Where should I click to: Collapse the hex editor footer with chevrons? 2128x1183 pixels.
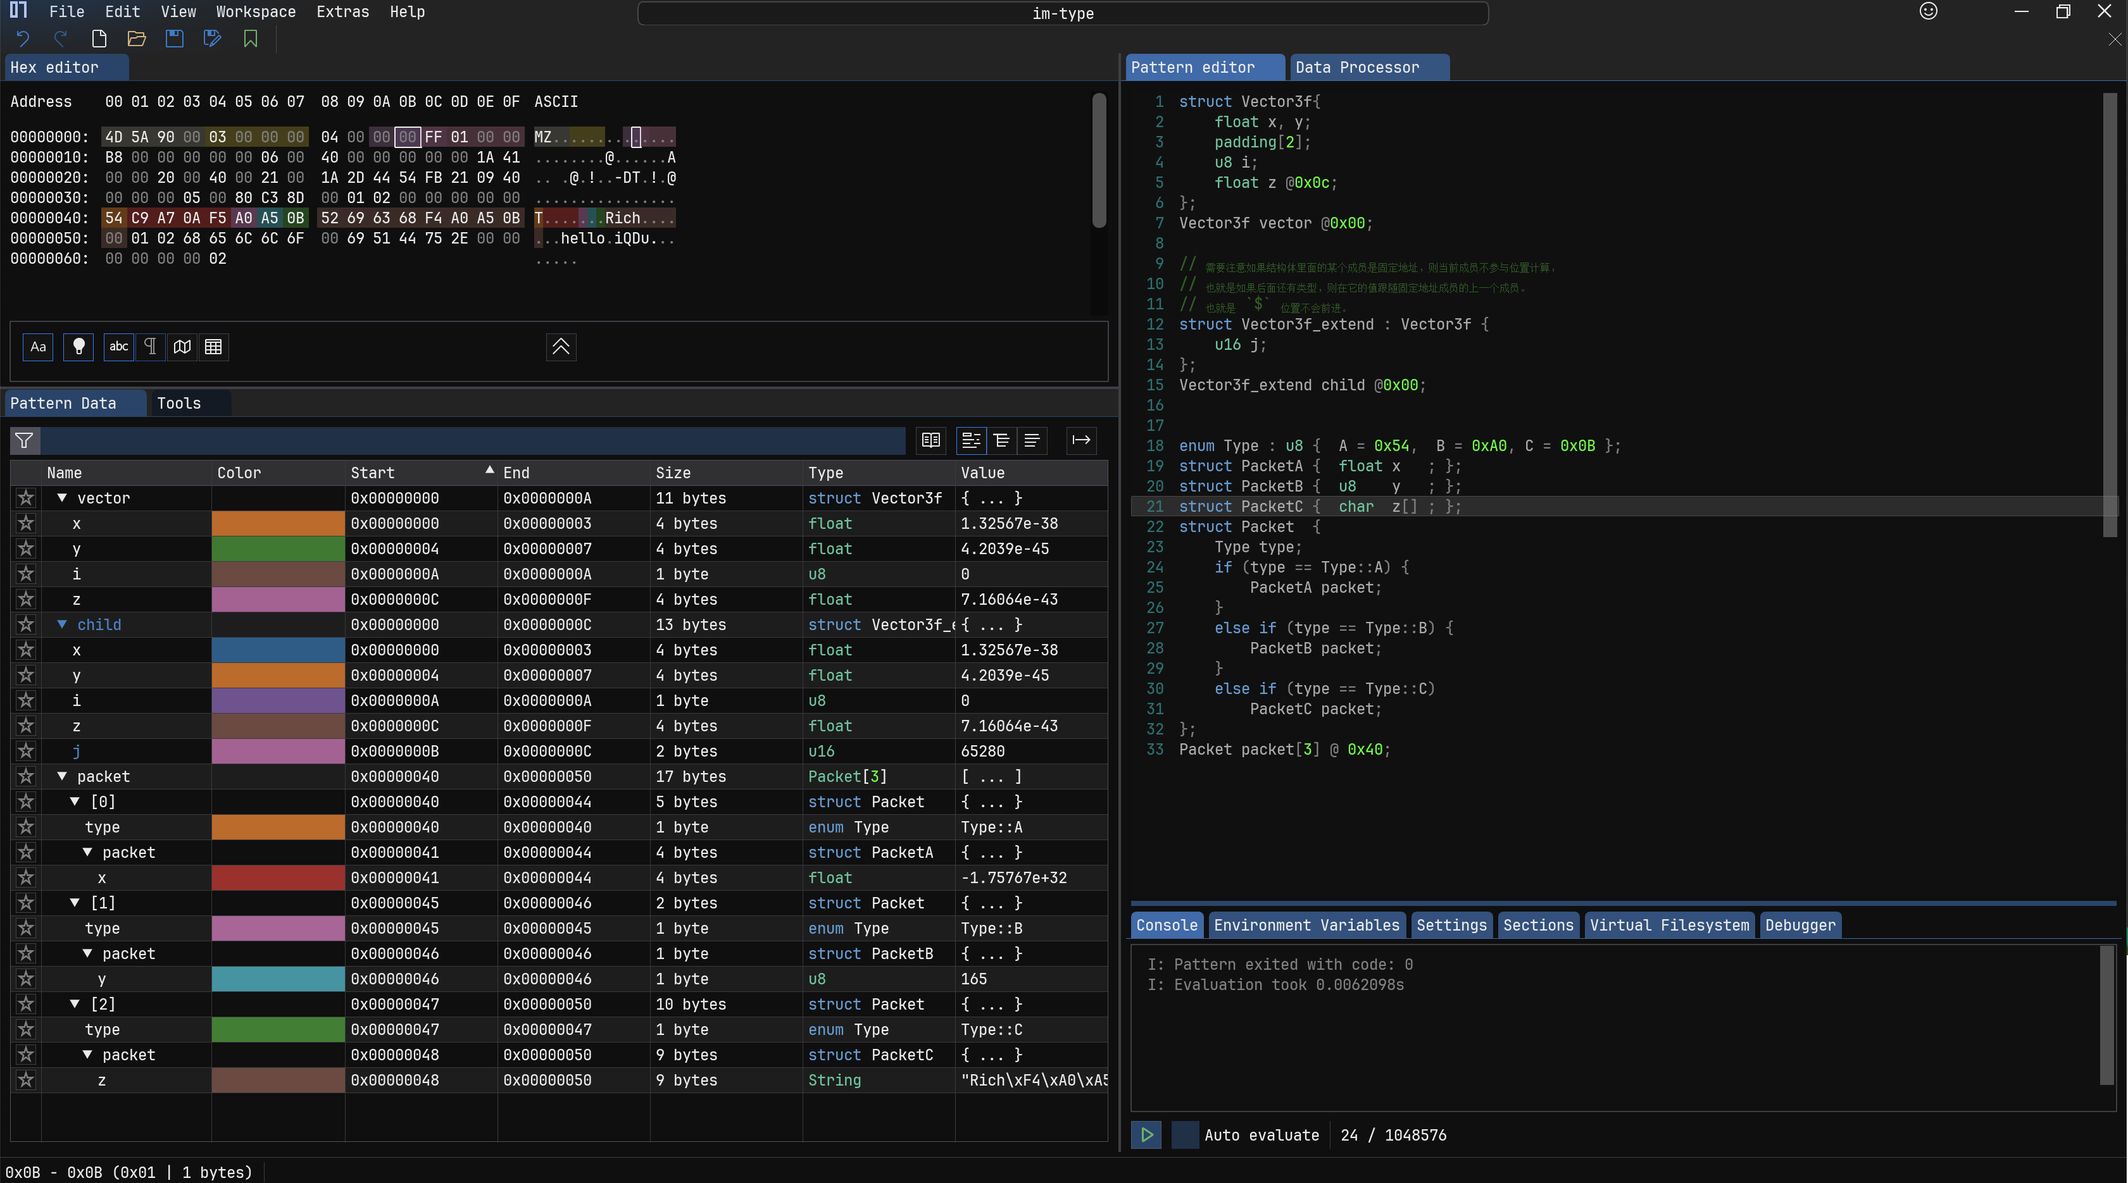(x=561, y=347)
